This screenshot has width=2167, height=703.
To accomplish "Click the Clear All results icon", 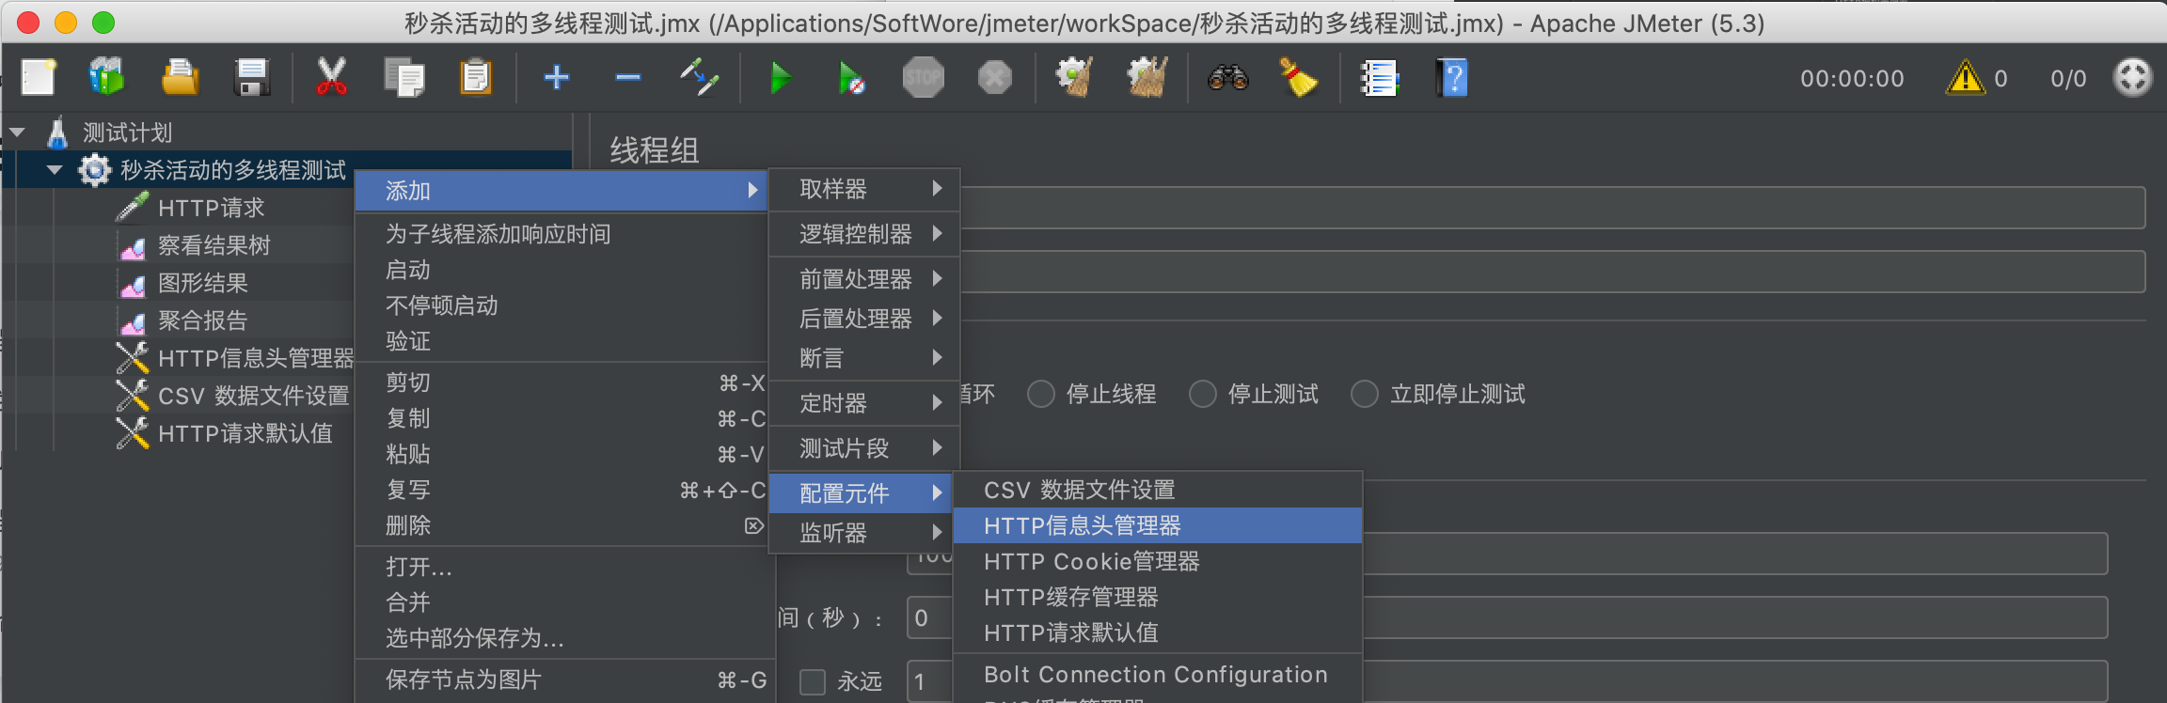I will pyautogui.click(x=1147, y=78).
